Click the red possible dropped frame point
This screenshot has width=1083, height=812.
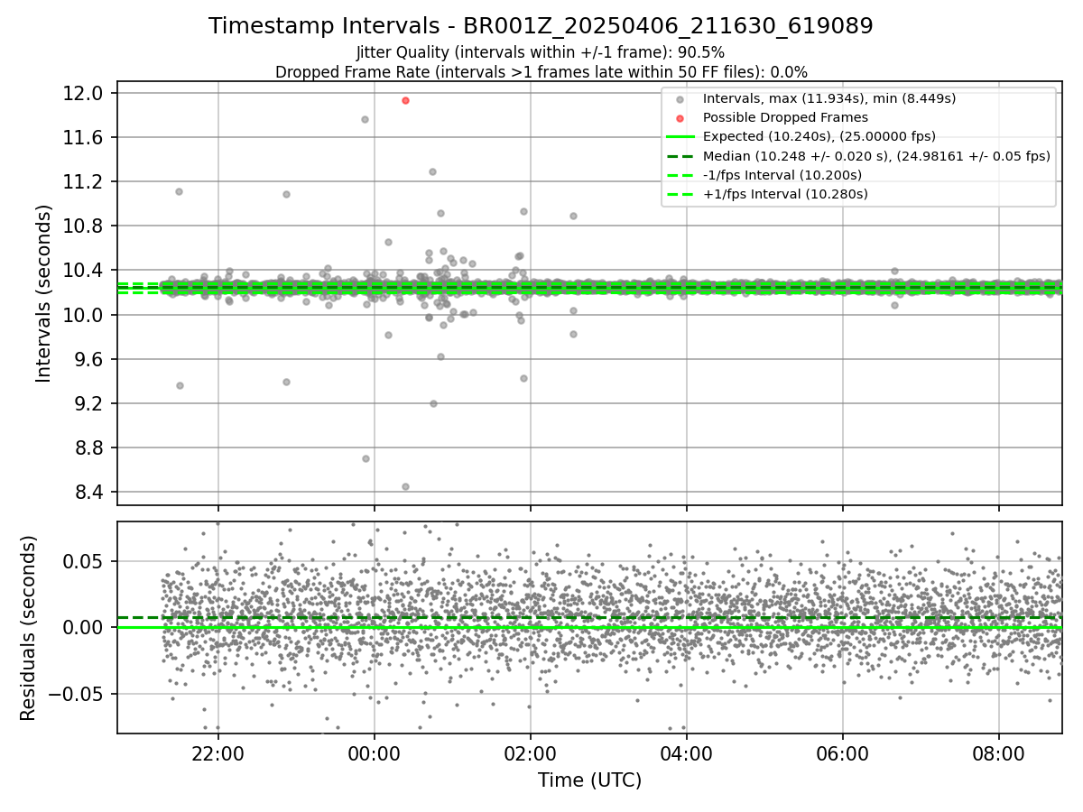point(405,100)
